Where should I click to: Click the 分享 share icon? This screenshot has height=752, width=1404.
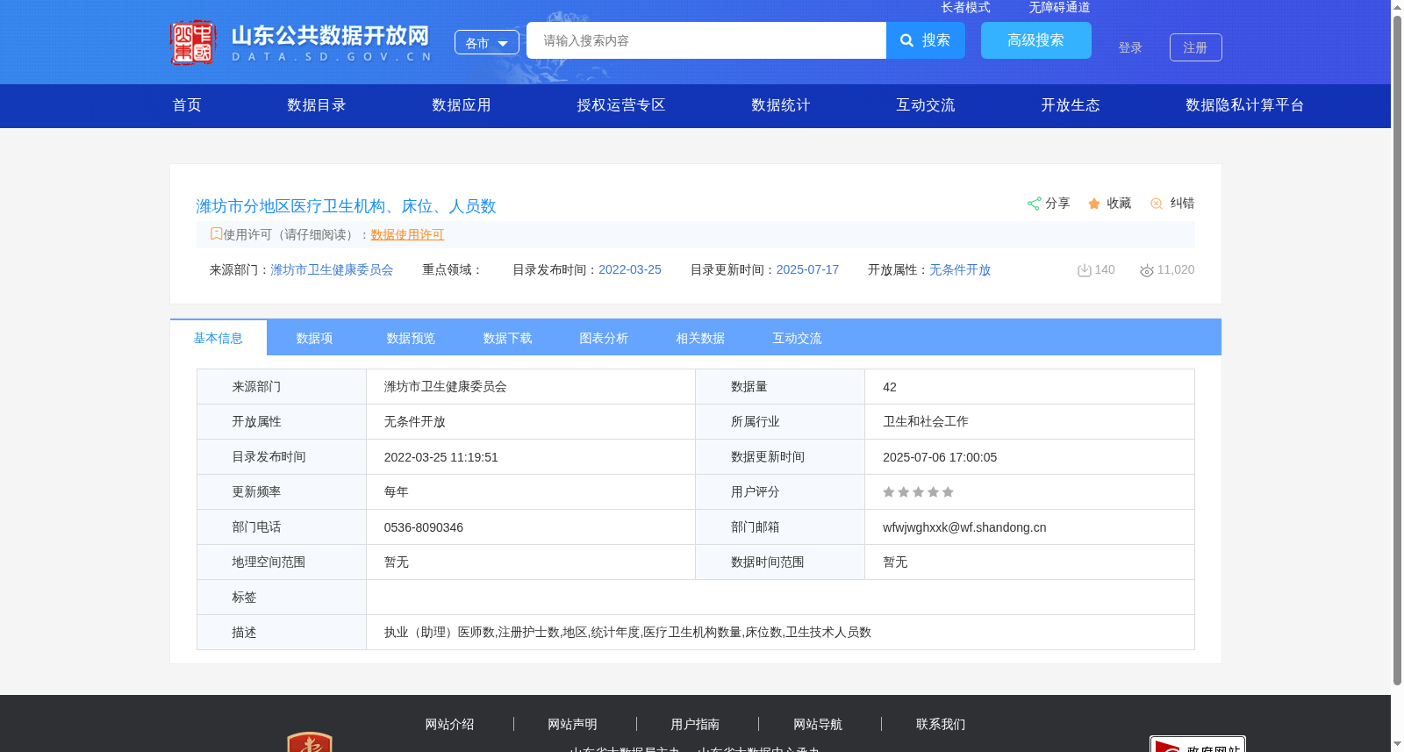coord(1034,204)
